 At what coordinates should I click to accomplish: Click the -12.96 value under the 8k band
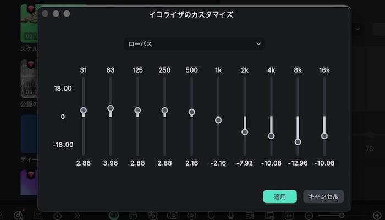pyautogui.click(x=298, y=163)
